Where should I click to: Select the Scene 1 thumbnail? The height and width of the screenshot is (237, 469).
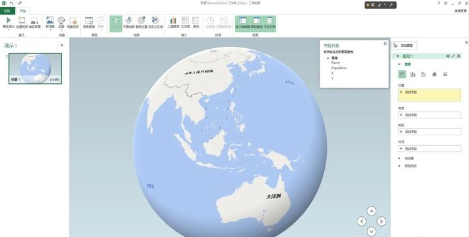point(35,68)
